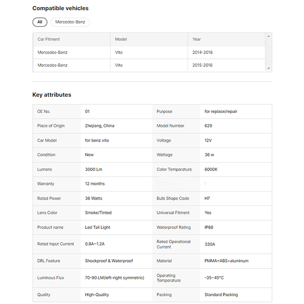
Task: Click the "for benz vito" car model value
Action: tap(98, 140)
